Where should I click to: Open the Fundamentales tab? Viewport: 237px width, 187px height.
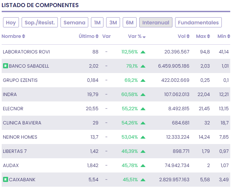click(x=198, y=23)
